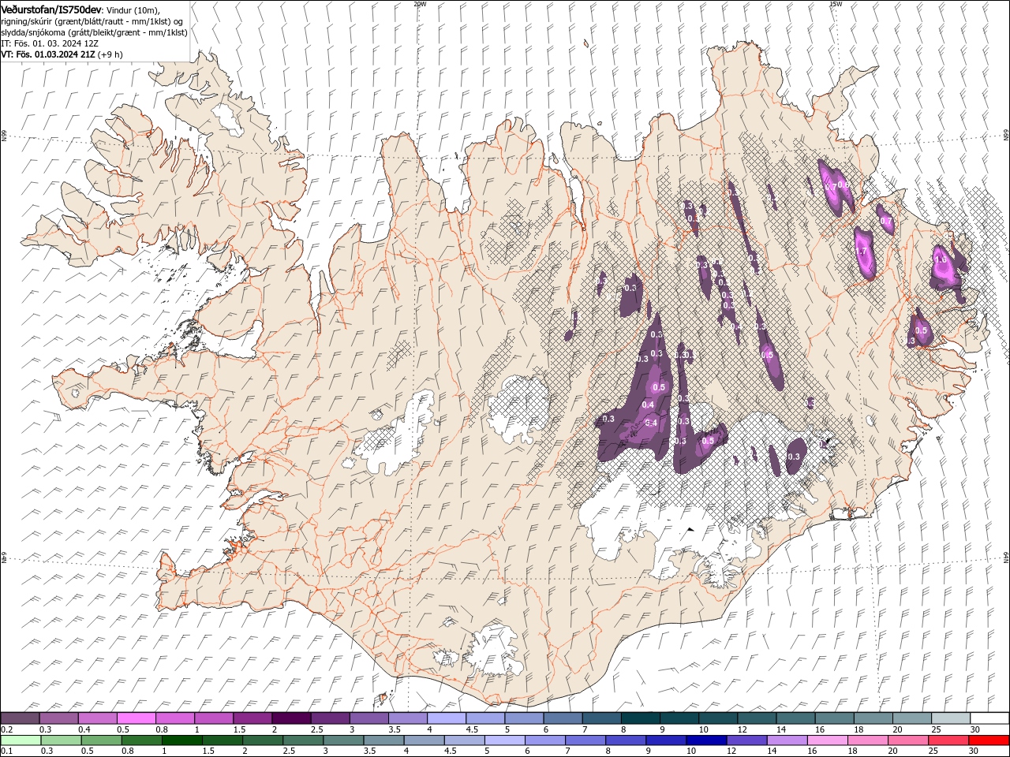Select the 30 white snow legend swatch
1010x757 pixels.
pos(989,718)
